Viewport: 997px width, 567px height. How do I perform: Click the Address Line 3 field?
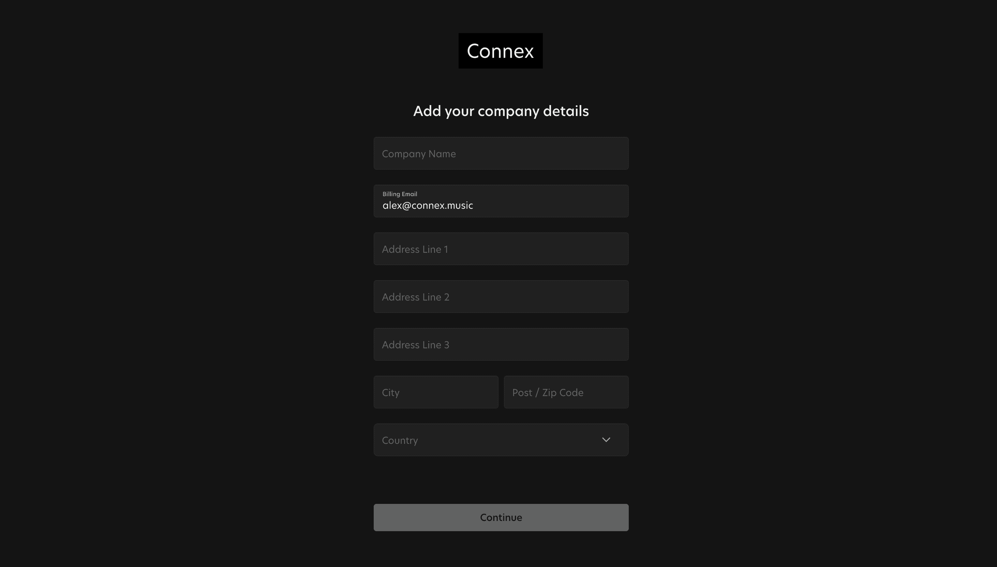point(501,345)
